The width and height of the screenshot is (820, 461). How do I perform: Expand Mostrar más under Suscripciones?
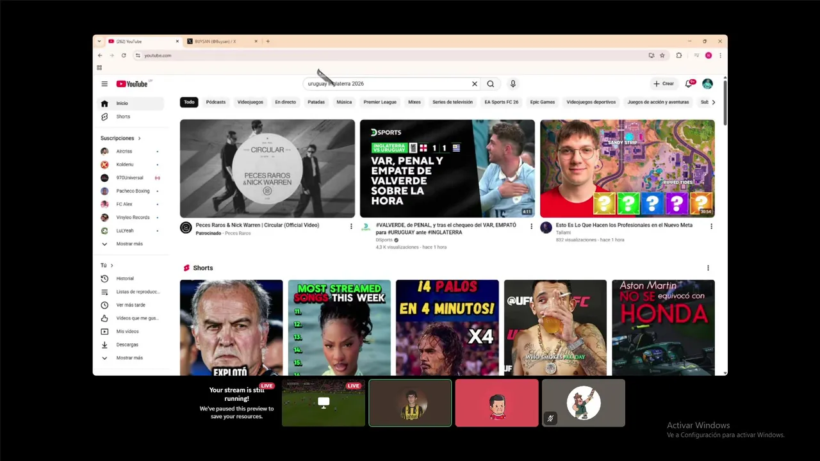(130, 244)
